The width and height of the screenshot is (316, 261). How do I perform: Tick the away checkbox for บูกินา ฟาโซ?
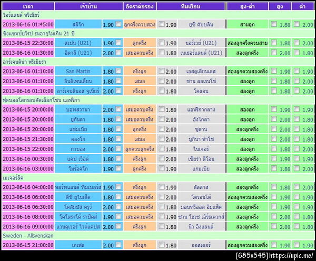coord(161,139)
